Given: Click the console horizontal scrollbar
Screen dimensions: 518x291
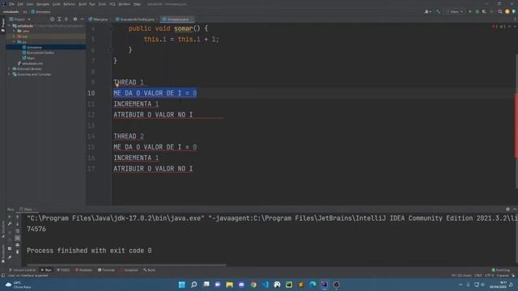Looking at the screenshot, I should [x=126, y=265].
